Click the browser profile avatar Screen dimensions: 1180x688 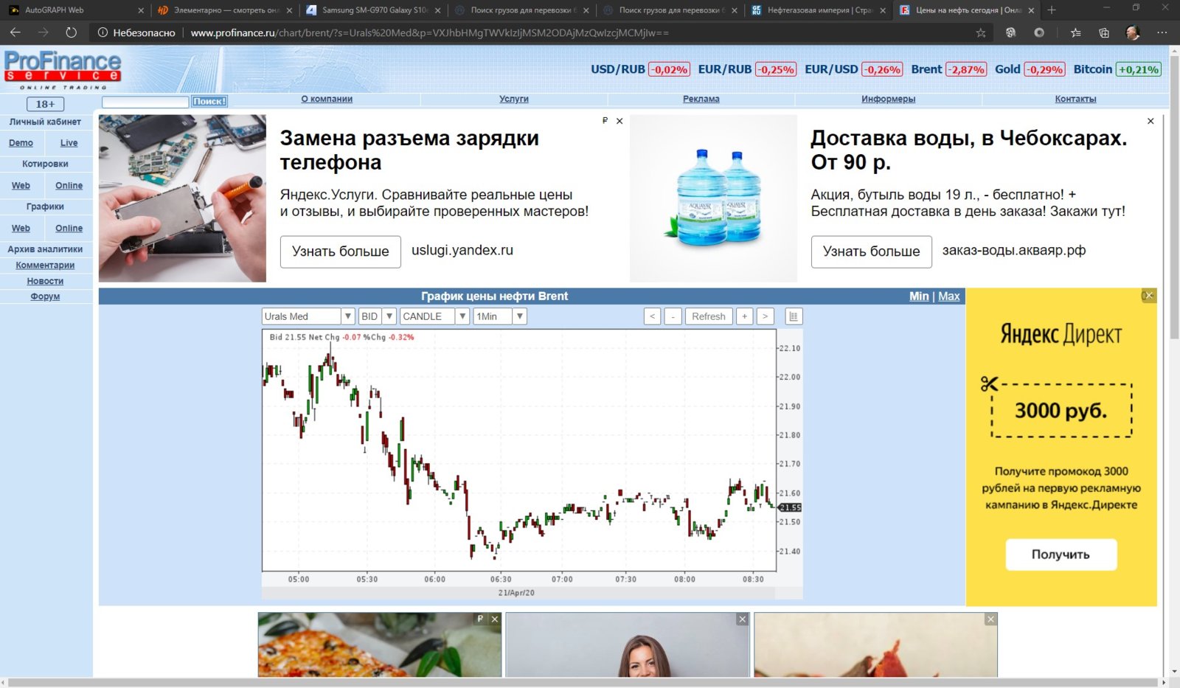pyautogui.click(x=1133, y=32)
